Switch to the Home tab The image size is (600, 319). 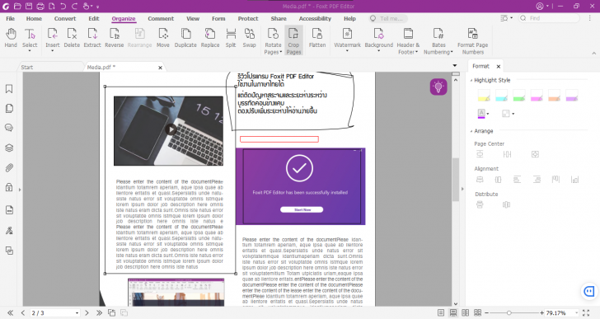[x=34, y=18]
